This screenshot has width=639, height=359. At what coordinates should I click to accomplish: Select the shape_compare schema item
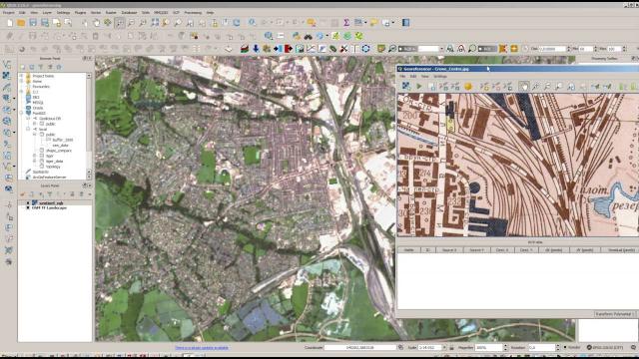tap(58, 151)
